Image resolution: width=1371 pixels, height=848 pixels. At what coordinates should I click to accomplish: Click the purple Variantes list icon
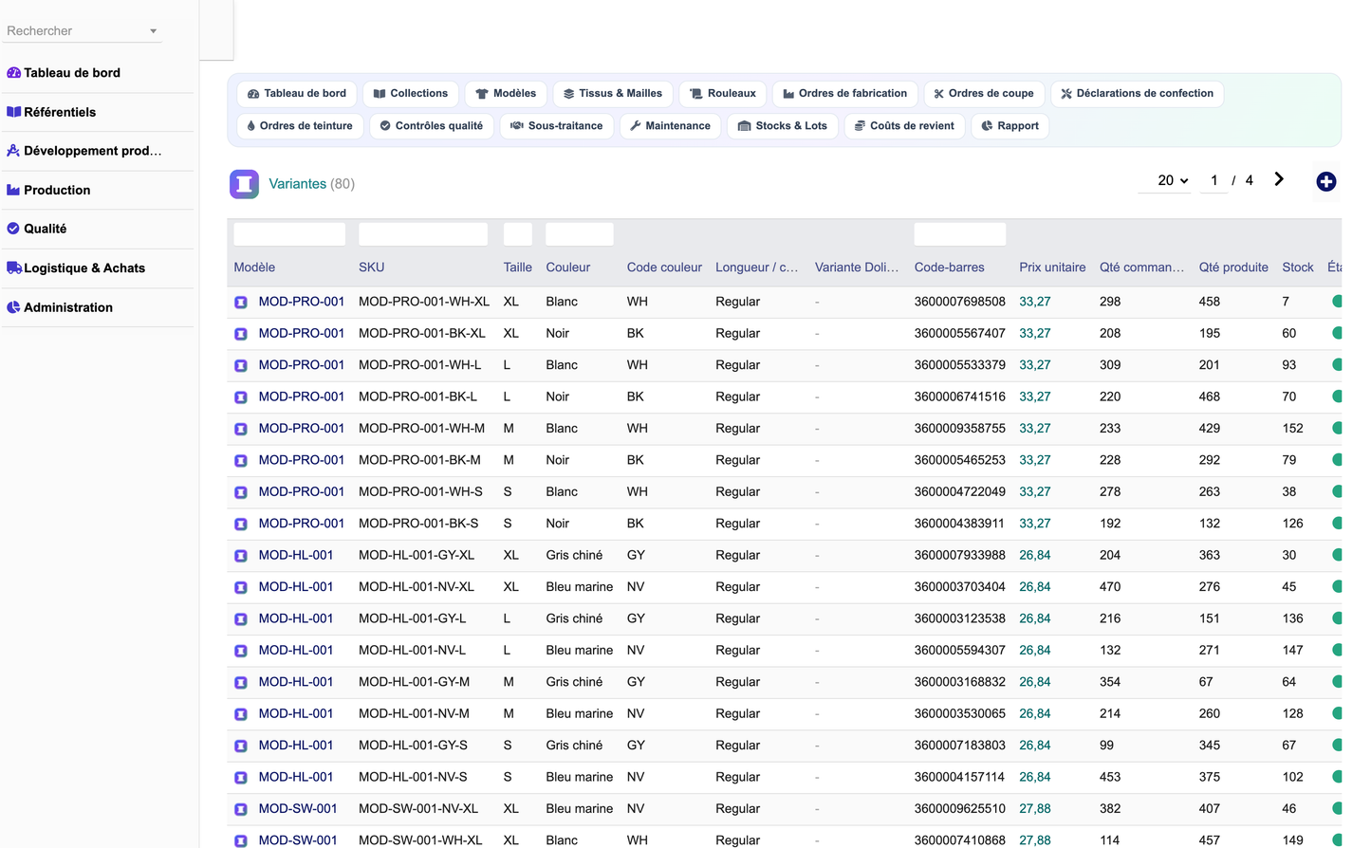[x=244, y=184]
